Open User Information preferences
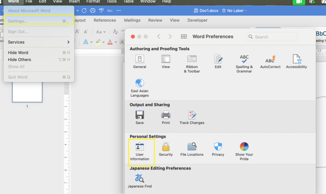The height and width of the screenshot is (194, 326). (x=140, y=152)
